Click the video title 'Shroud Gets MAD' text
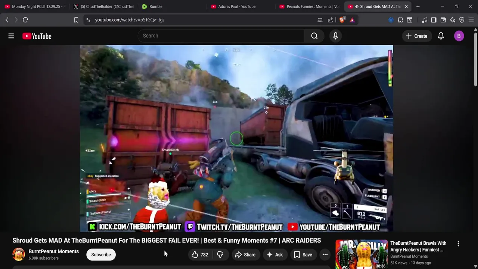Screen dimensions: 478x269 pyautogui.click(x=167, y=241)
